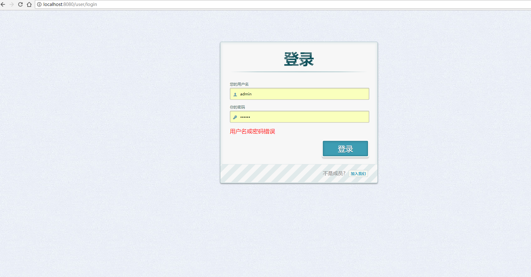The width and height of the screenshot is (531, 277).
Task: View site info icon beside localhost URL
Action: tap(39, 4)
